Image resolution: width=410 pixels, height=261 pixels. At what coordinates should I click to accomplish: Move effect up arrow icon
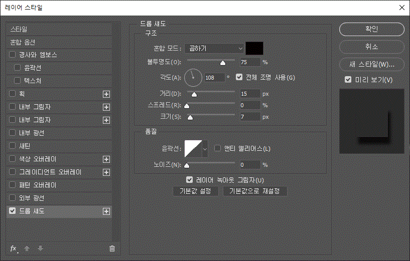point(27,248)
